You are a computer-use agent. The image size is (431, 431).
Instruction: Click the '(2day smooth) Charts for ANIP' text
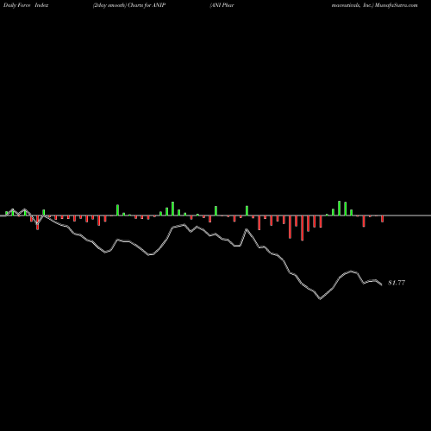129,5
